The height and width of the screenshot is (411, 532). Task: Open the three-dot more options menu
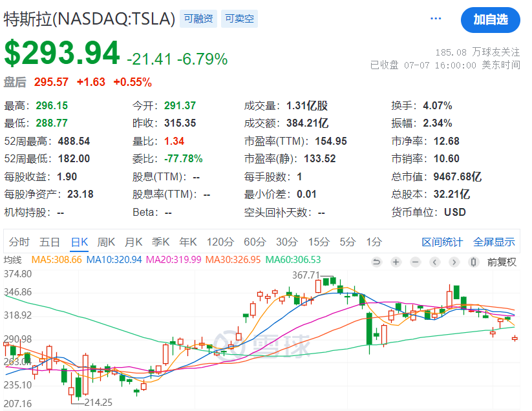point(435,19)
